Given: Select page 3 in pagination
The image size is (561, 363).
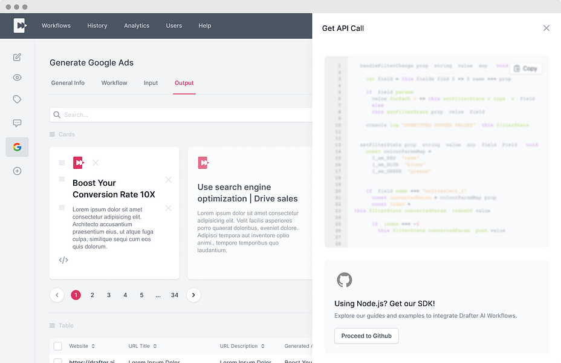Looking at the screenshot, I should (109, 295).
